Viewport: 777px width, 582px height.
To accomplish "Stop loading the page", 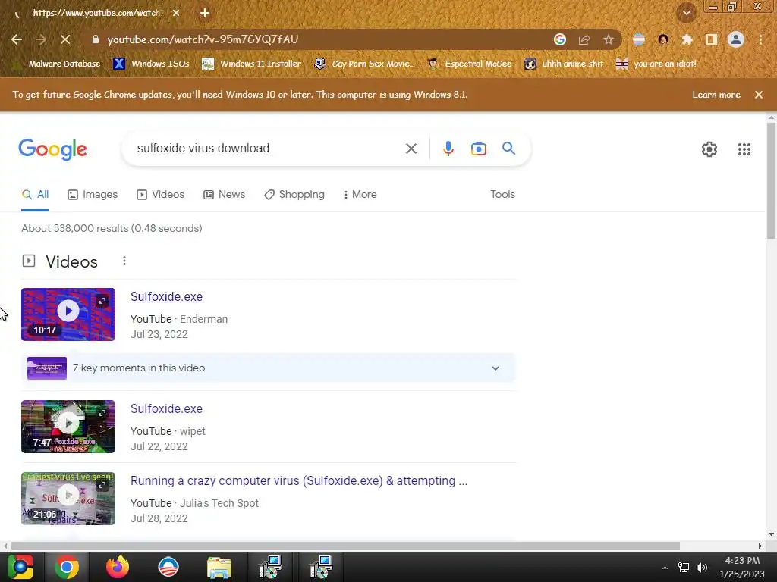I will [65, 39].
